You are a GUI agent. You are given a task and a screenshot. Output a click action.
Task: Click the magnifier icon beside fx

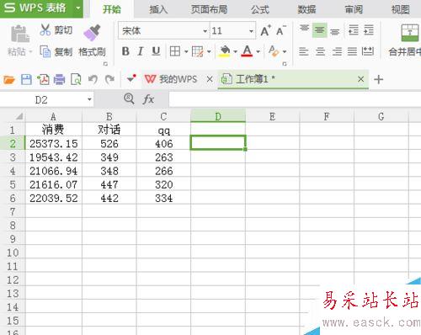point(129,98)
